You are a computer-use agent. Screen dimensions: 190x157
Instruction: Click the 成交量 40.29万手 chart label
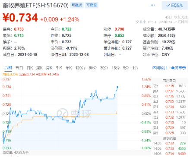click(16, 152)
